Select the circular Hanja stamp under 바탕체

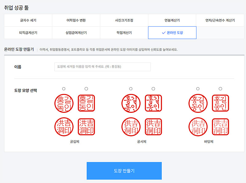click(198, 126)
